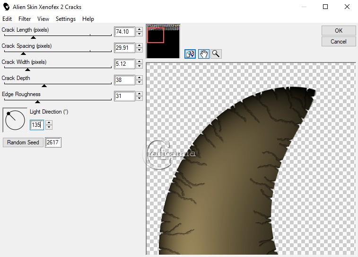
Task: Click the Crack Depth value field 38
Action: tap(124, 80)
